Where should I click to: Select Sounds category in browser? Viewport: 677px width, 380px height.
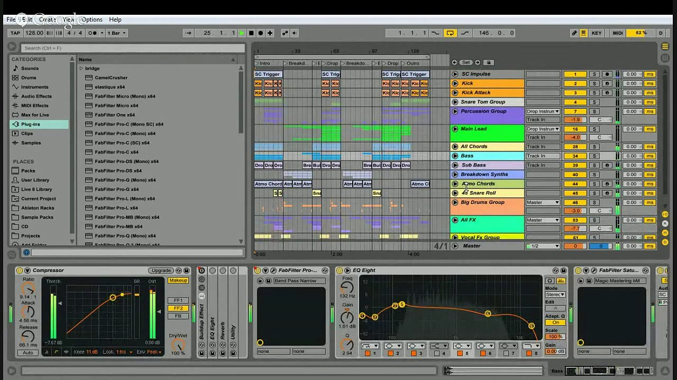(30, 69)
